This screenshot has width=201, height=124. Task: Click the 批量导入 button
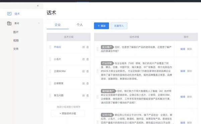tap(119, 26)
